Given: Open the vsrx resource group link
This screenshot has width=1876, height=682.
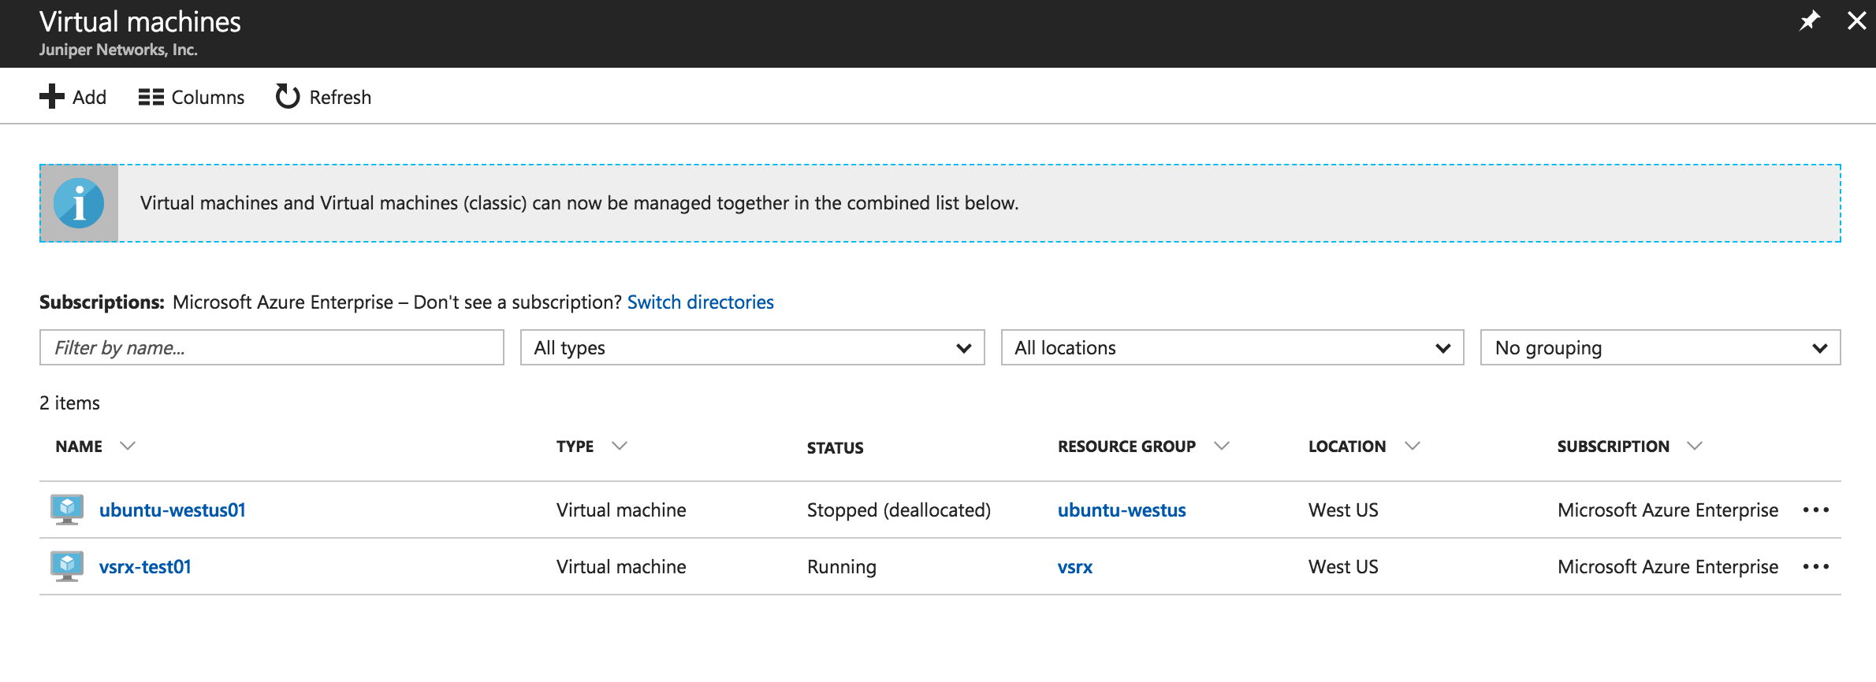Looking at the screenshot, I should click(1074, 567).
